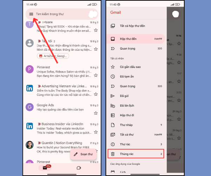Click the all inboxes icon in drawer
The width and height of the screenshot is (211, 176).
pos(113,26)
